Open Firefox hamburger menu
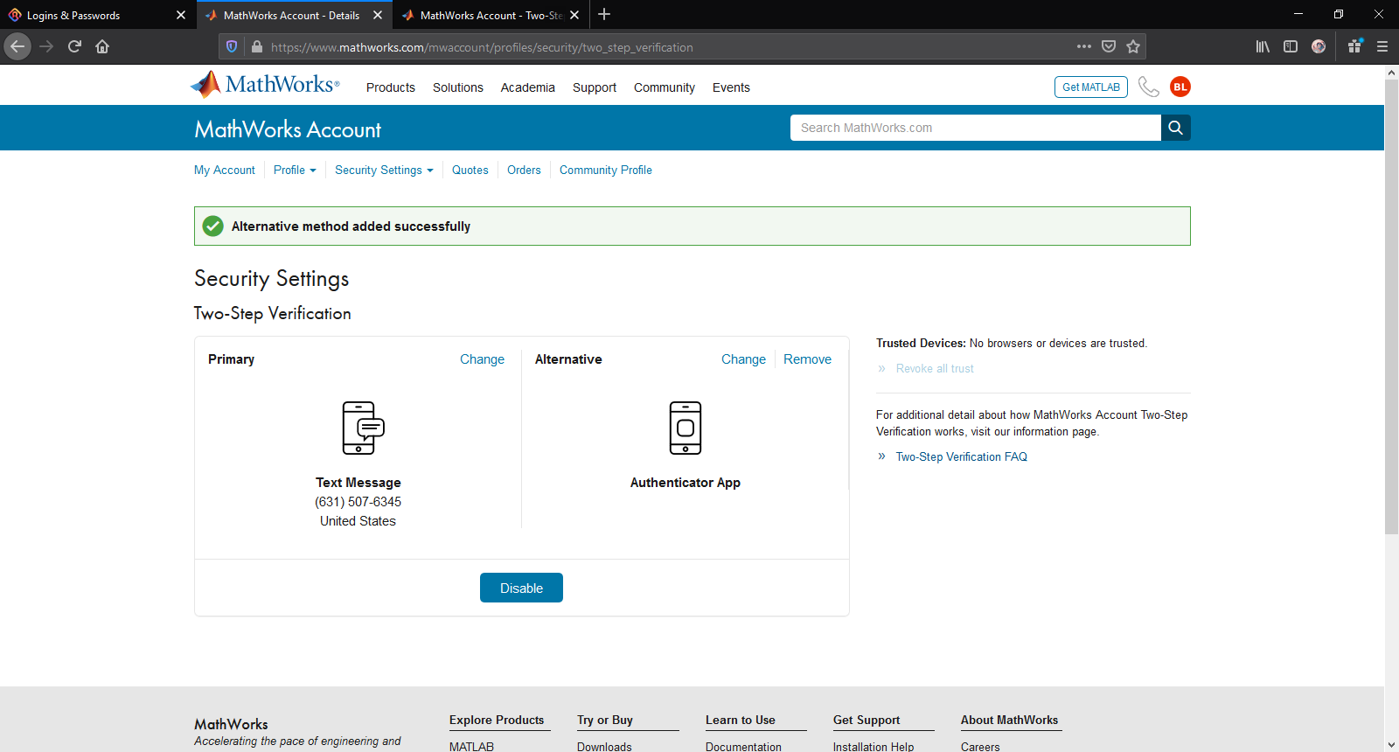The width and height of the screenshot is (1399, 752). (1382, 46)
